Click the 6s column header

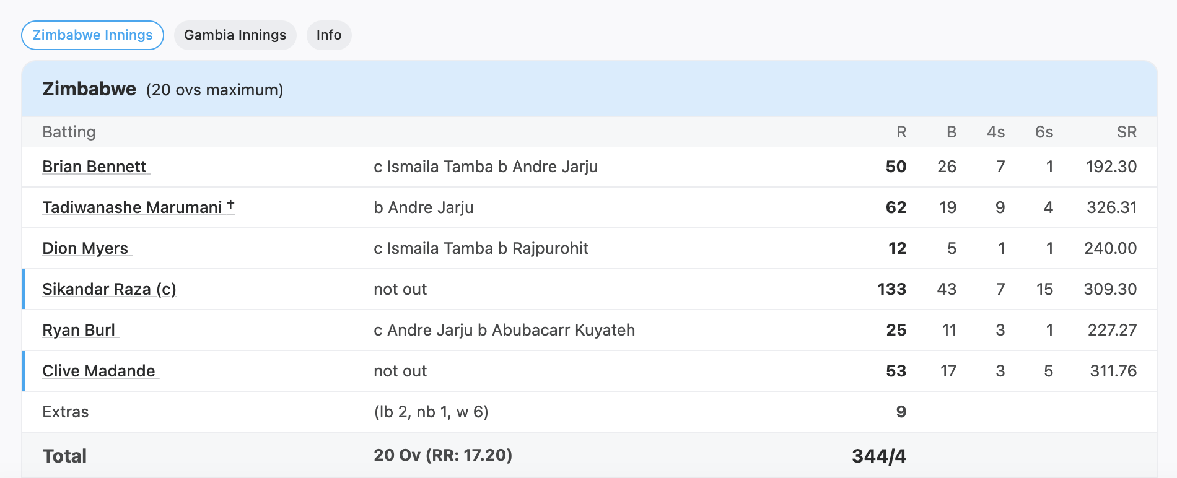tap(1044, 132)
